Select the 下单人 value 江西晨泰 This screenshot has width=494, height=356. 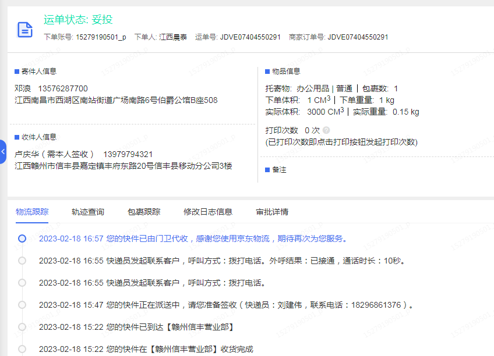point(173,37)
